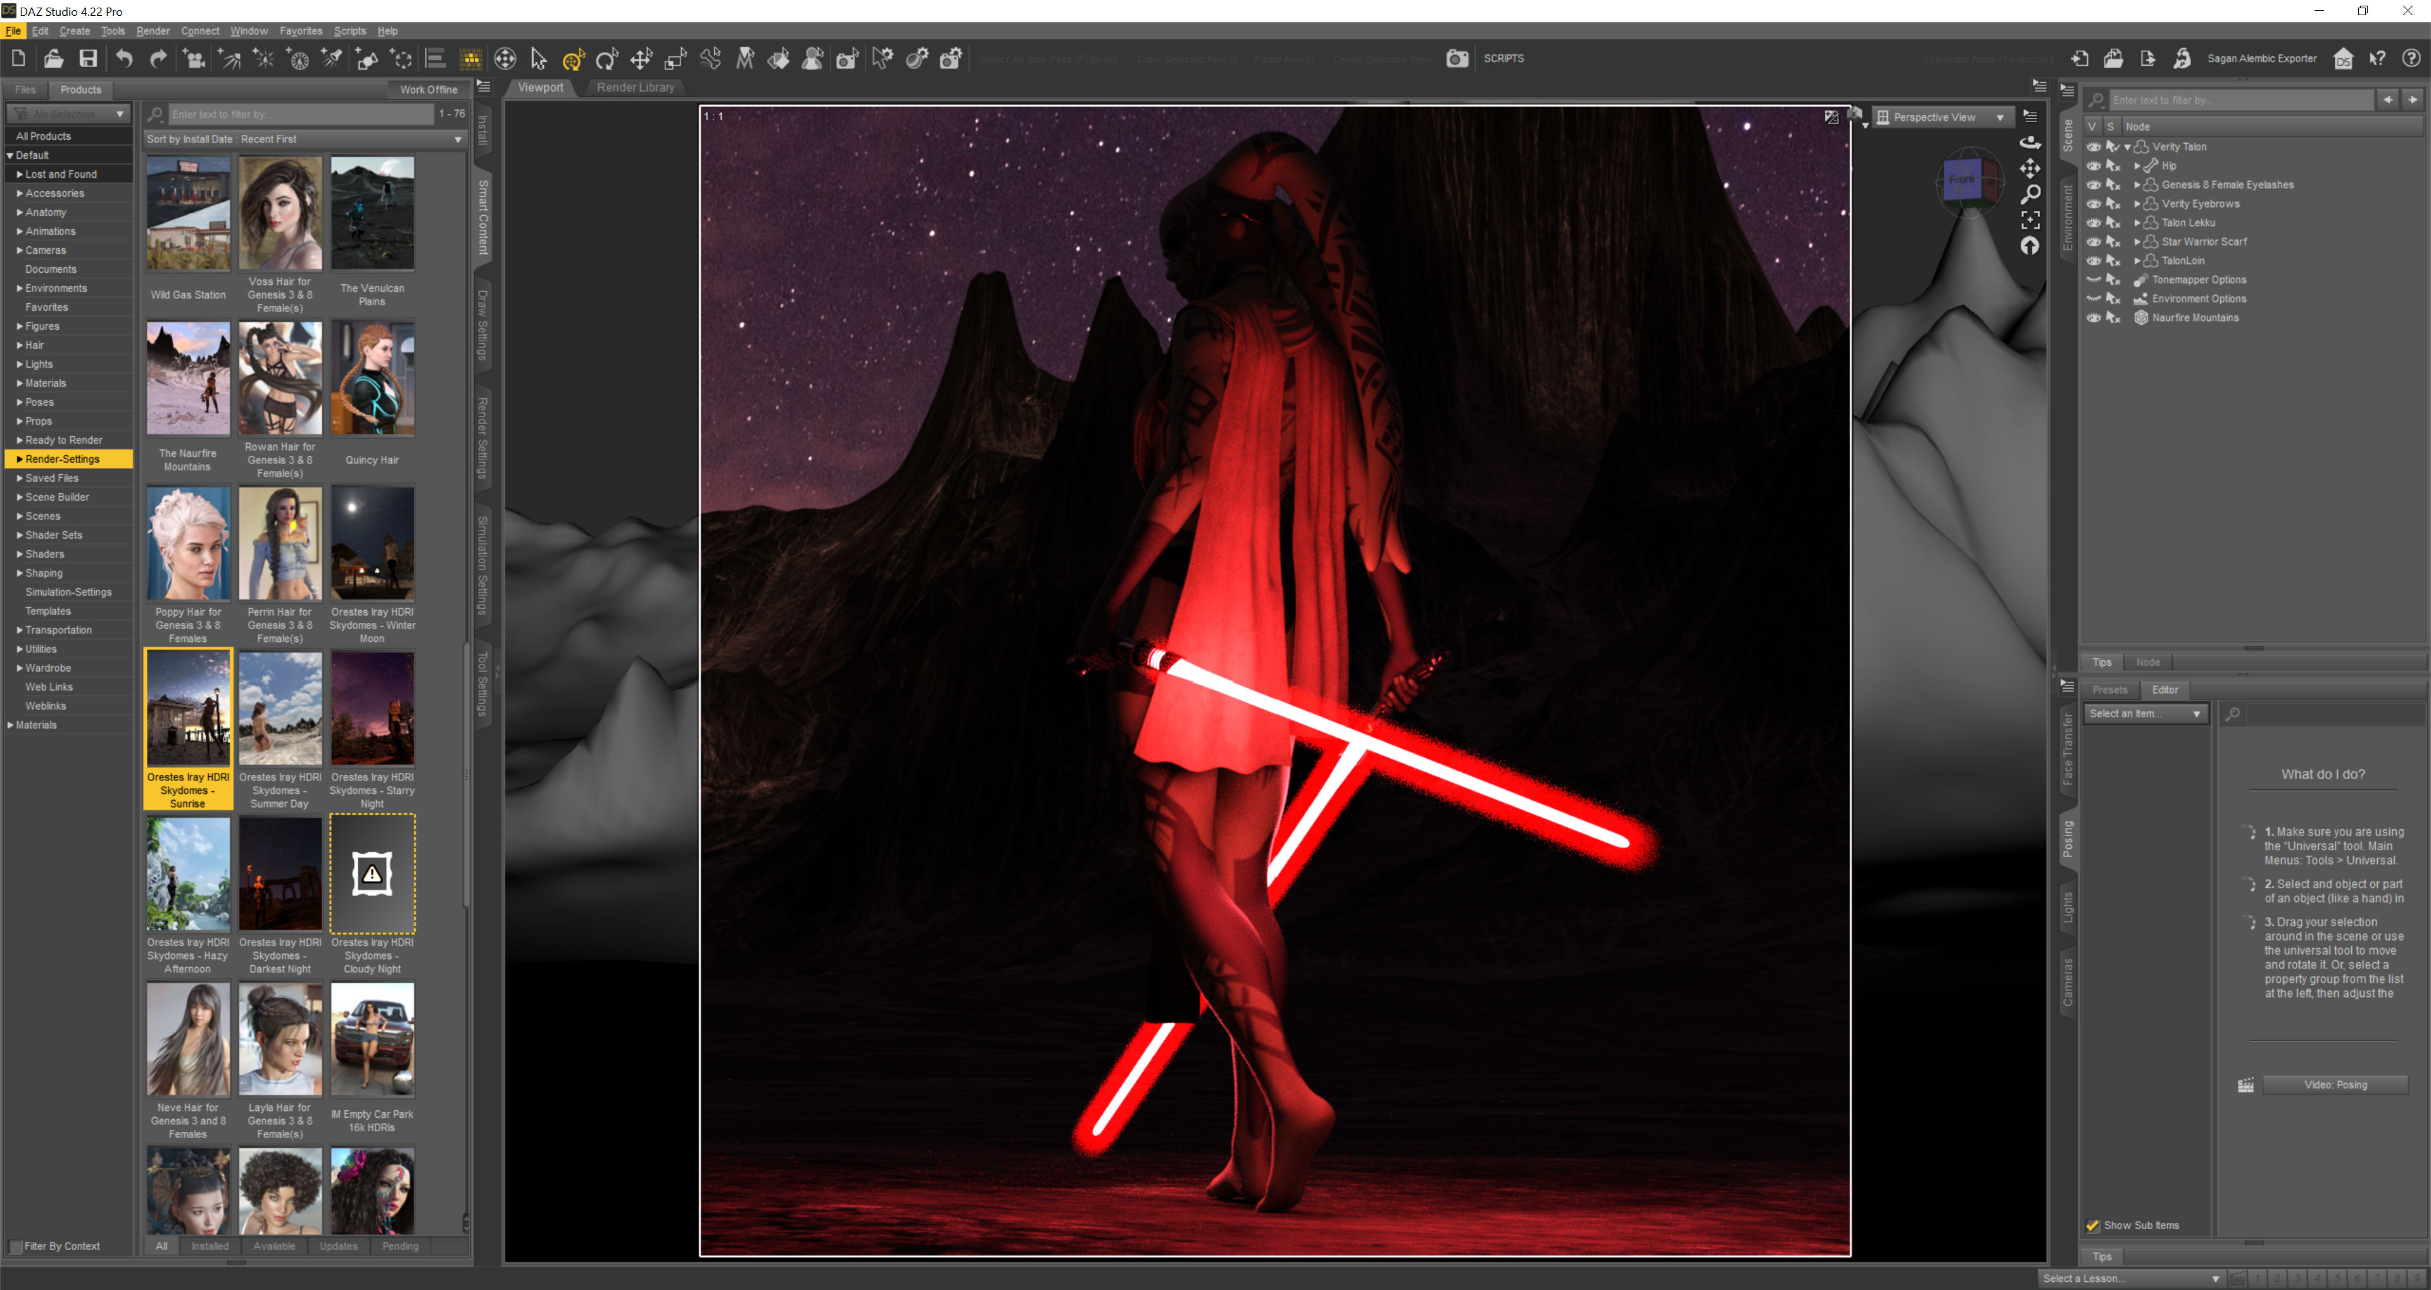Viewport: 2431px width, 1290px height.
Task: Click the viewport Dolly Zoom magnifier control
Action: (2030, 194)
